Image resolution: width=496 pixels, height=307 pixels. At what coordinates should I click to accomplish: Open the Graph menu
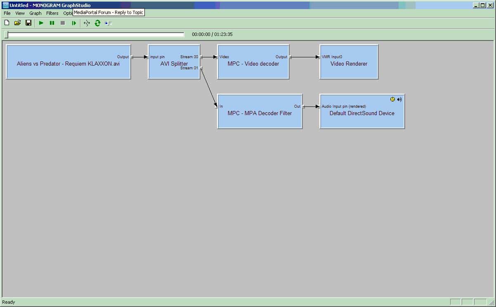pyautogui.click(x=35, y=13)
